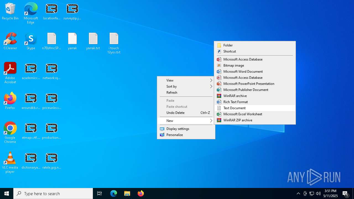Select the blank yarrak file icon
This screenshot has width=354, height=199.
tap(72, 41)
